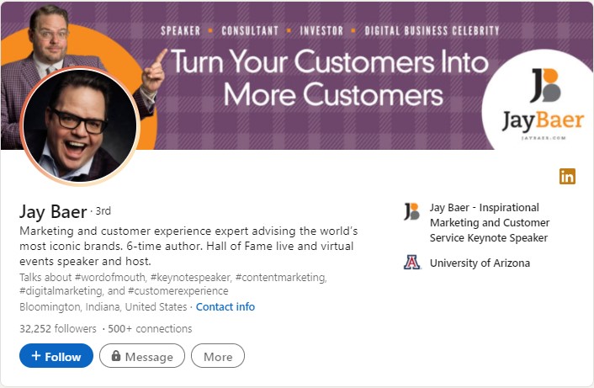The width and height of the screenshot is (594, 388).
Task: Open the More options dropdown
Action: [218, 356]
